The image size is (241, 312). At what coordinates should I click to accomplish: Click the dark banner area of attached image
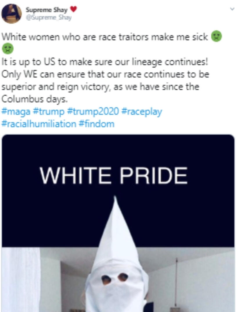click(x=118, y=191)
